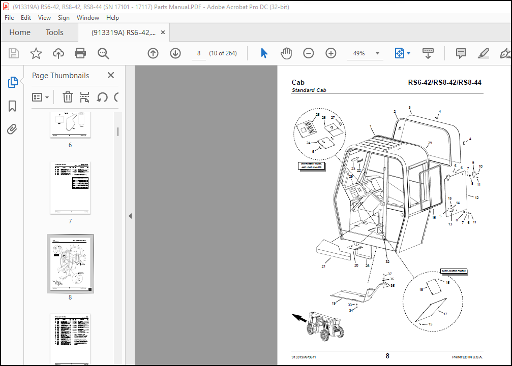The image size is (512, 366).
Task: Add document to starred favorites
Action: tap(36, 53)
